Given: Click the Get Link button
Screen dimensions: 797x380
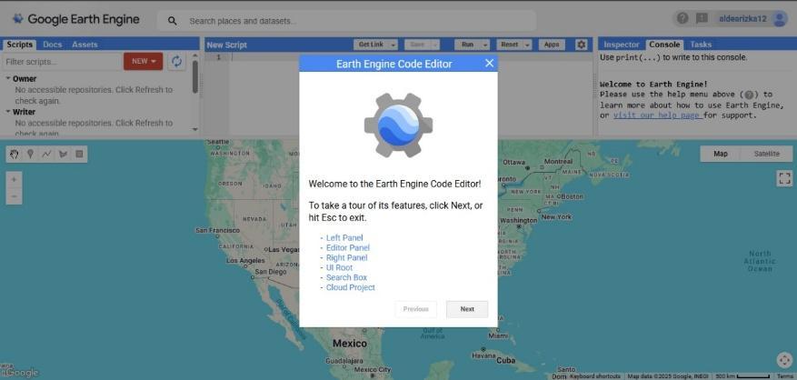Looking at the screenshot, I should [x=371, y=45].
